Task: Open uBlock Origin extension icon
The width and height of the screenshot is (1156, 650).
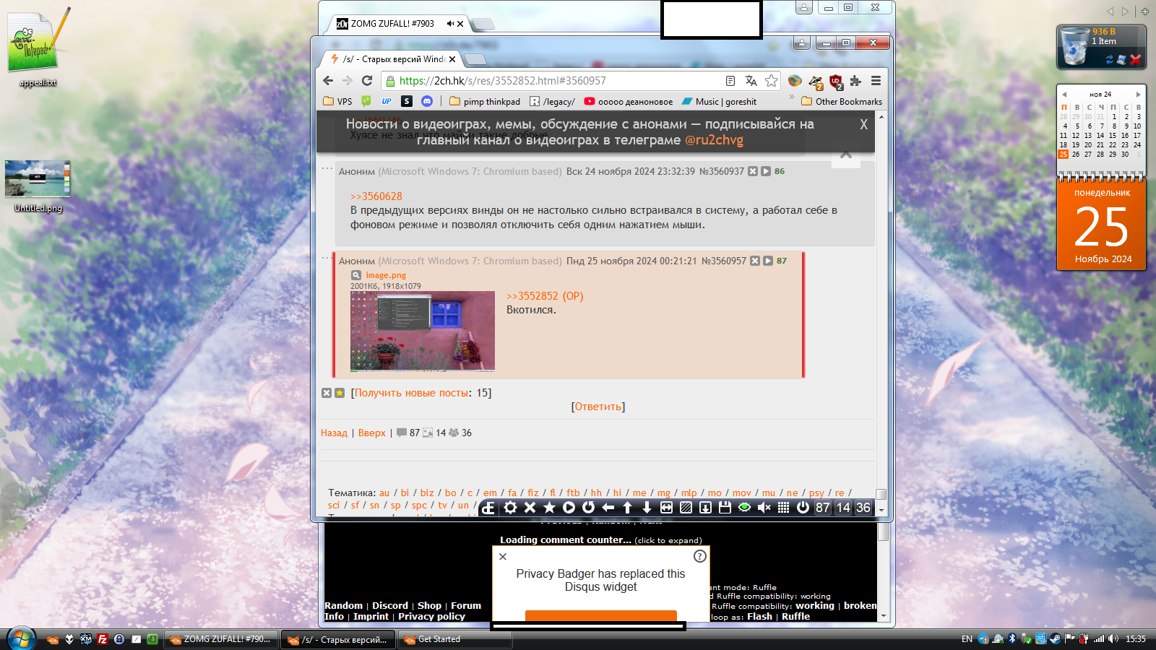Action: (836, 82)
